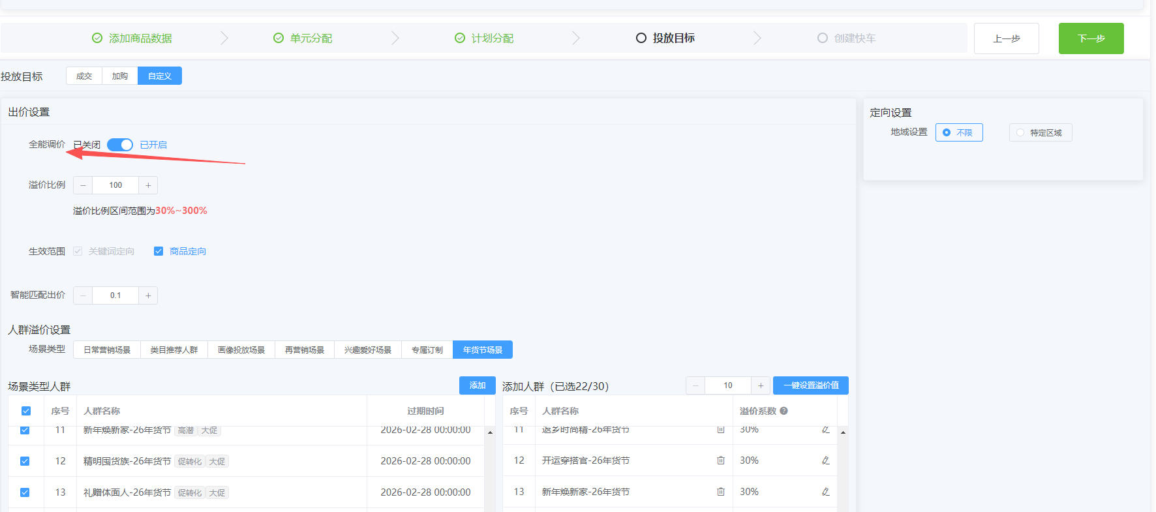Toggle the select-all header checkbox
Image resolution: width=1156 pixels, height=512 pixels.
pos(26,411)
